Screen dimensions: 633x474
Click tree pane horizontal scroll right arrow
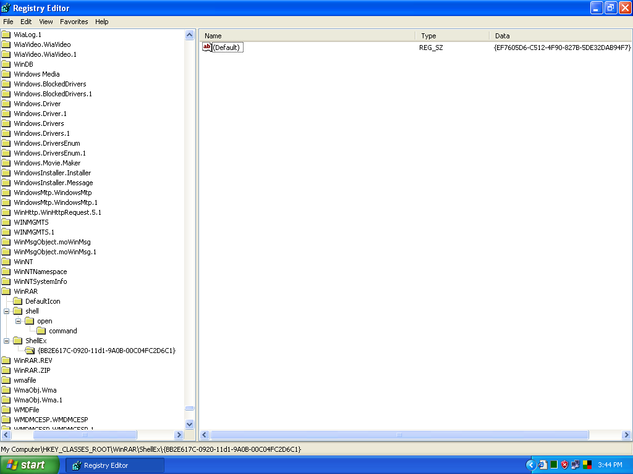pos(179,435)
